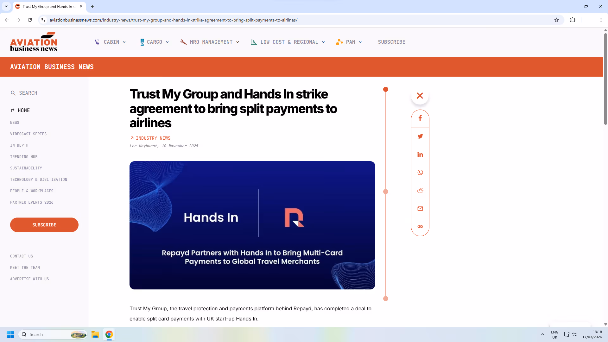The width and height of the screenshot is (608, 342).
Task: Click the orange Subscribe button in sidebar
Action: [x=44, y=225]
